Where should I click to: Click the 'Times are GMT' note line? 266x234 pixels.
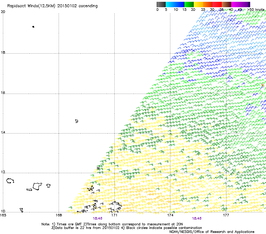pos(112,224)
